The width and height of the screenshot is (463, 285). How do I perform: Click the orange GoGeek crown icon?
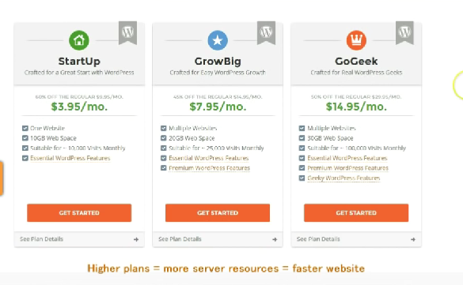[356, 40]
